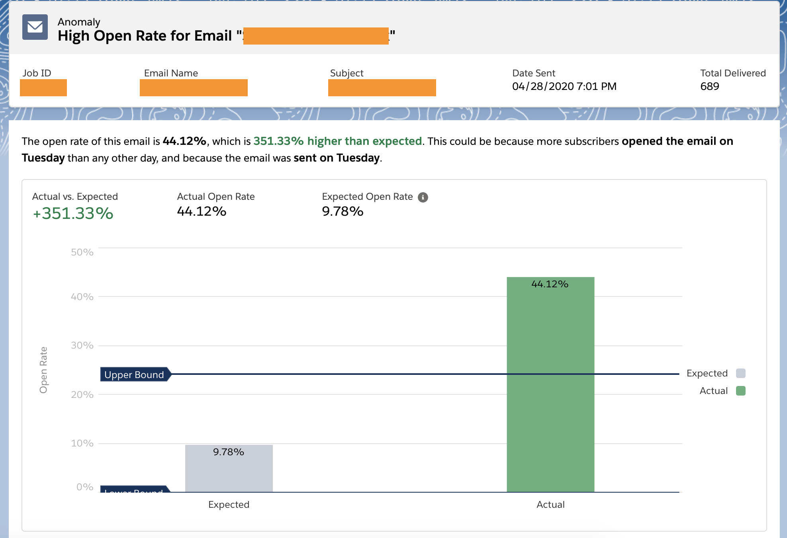Click the Expected legend text label

pos(707,373)
